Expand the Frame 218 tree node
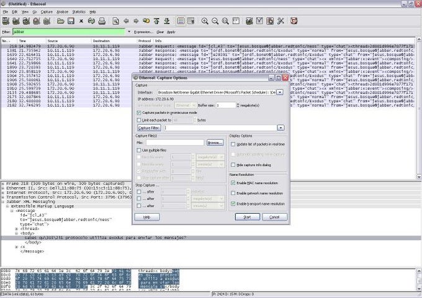Image resolution: width=422 pixels, height=298 pixels. click(3, 184)
